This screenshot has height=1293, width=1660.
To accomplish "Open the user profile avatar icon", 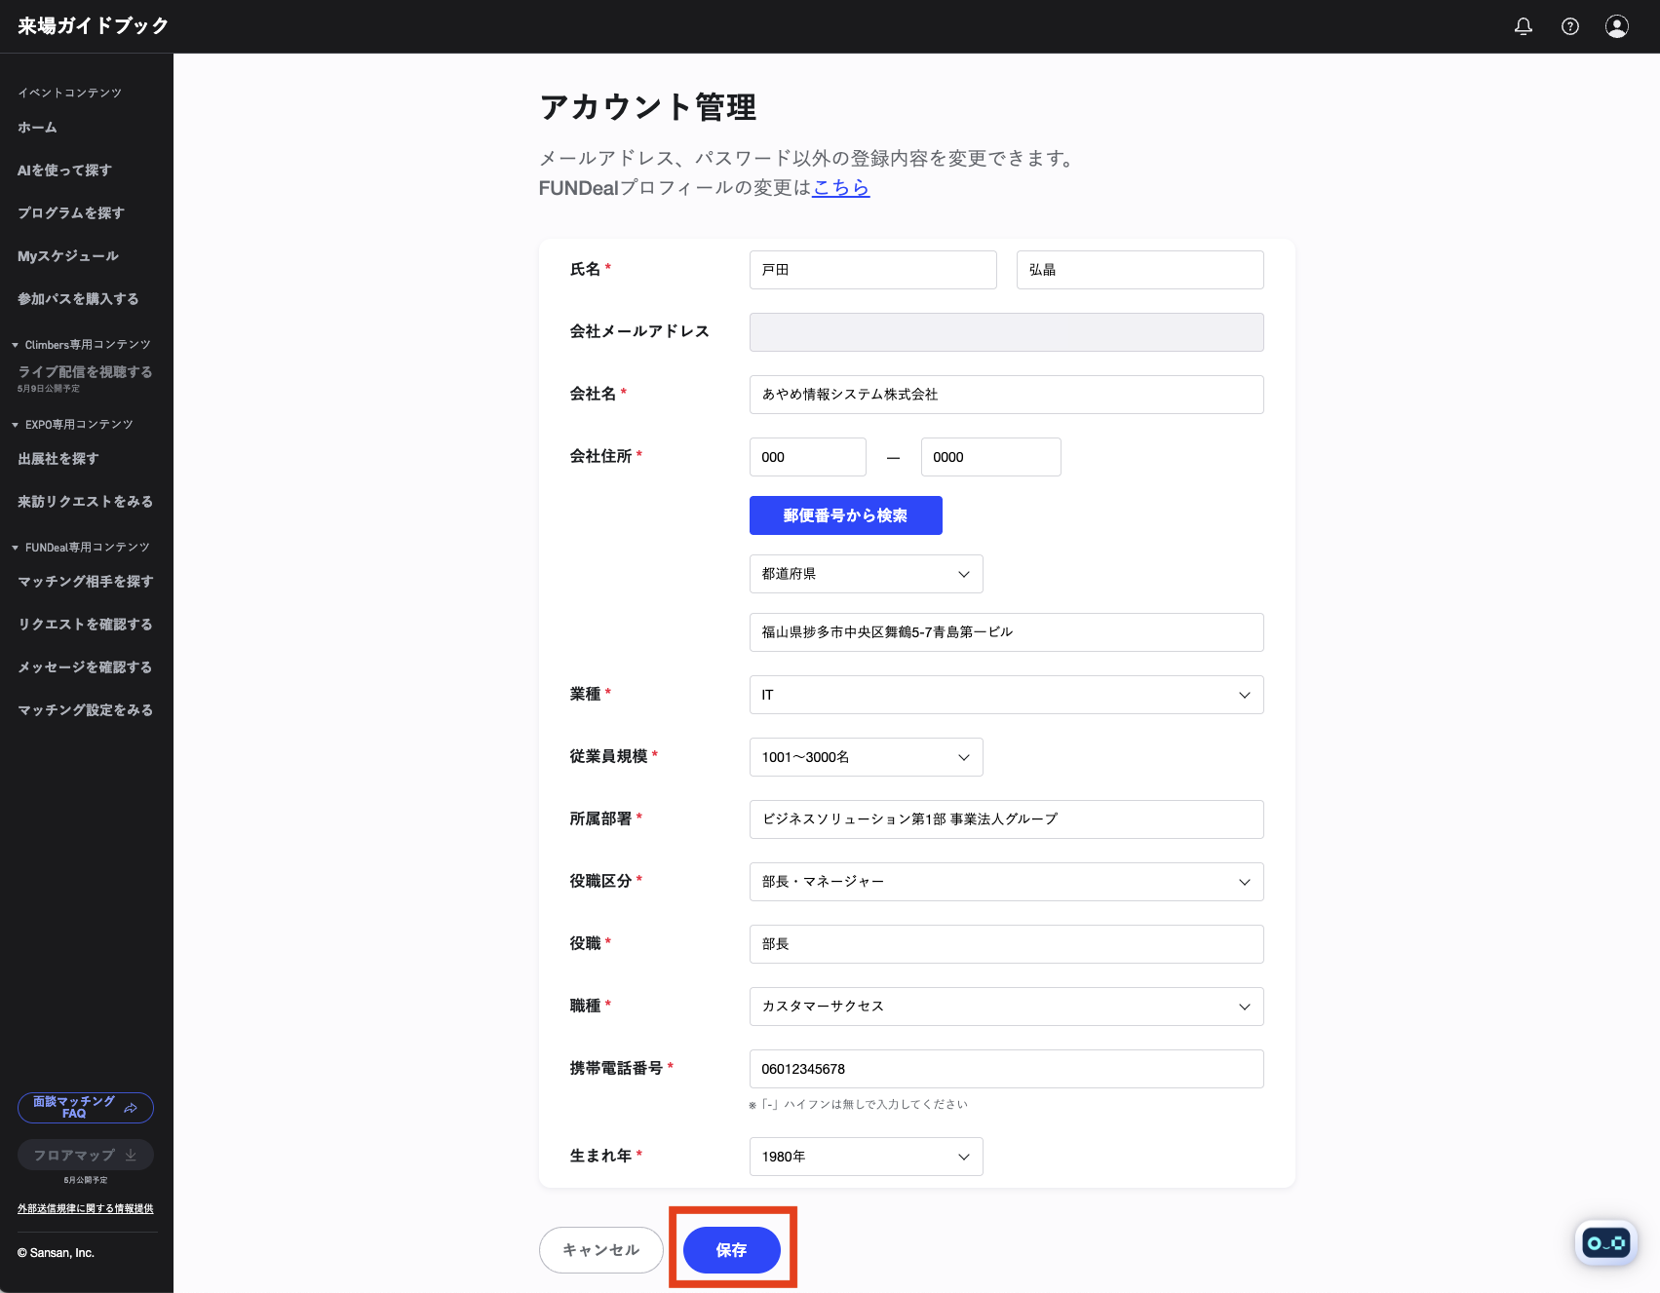I will [1616, 26].
